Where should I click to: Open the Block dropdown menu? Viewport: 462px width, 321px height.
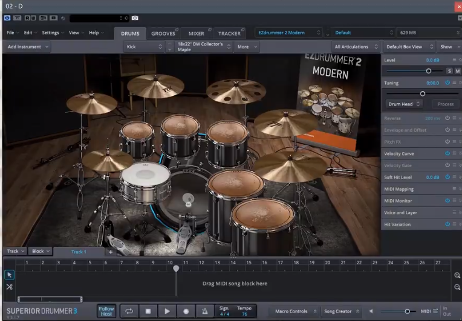point(41,252)
